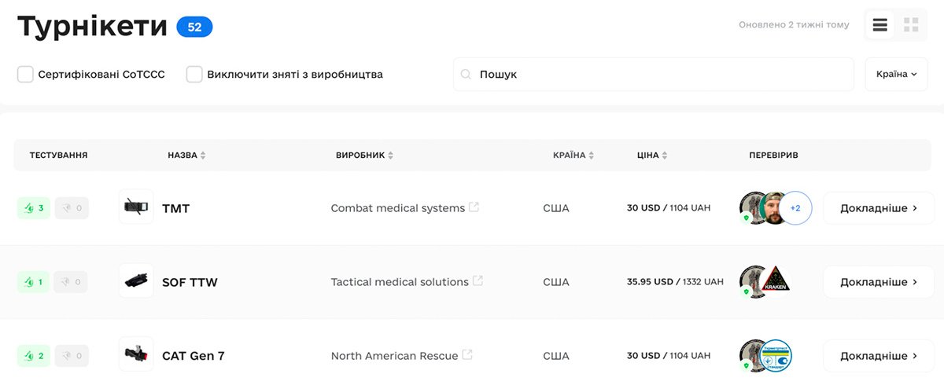The image size is (944, 392).
Task: Click the +2 more reviewers badge
Action: pos(795,208)
